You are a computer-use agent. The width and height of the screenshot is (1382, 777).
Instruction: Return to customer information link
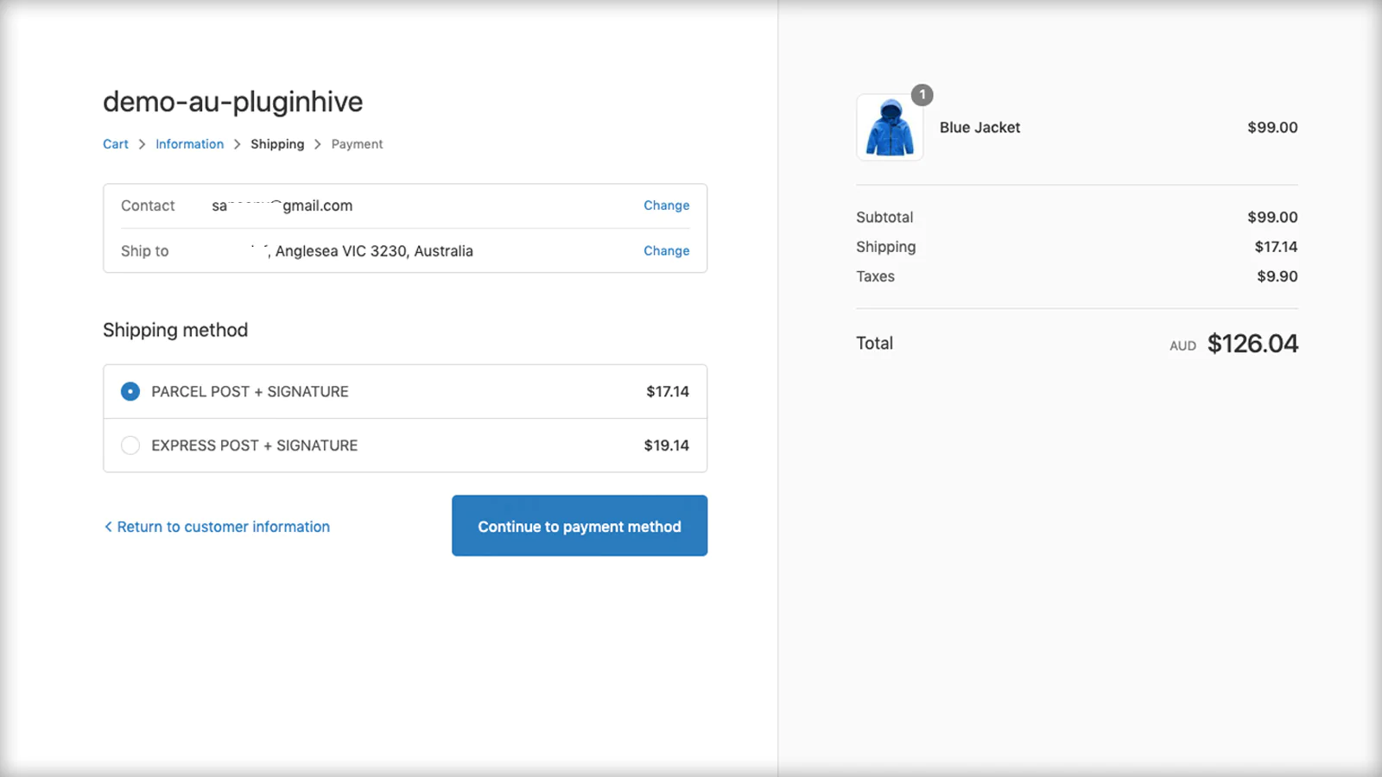coord(223,527)
